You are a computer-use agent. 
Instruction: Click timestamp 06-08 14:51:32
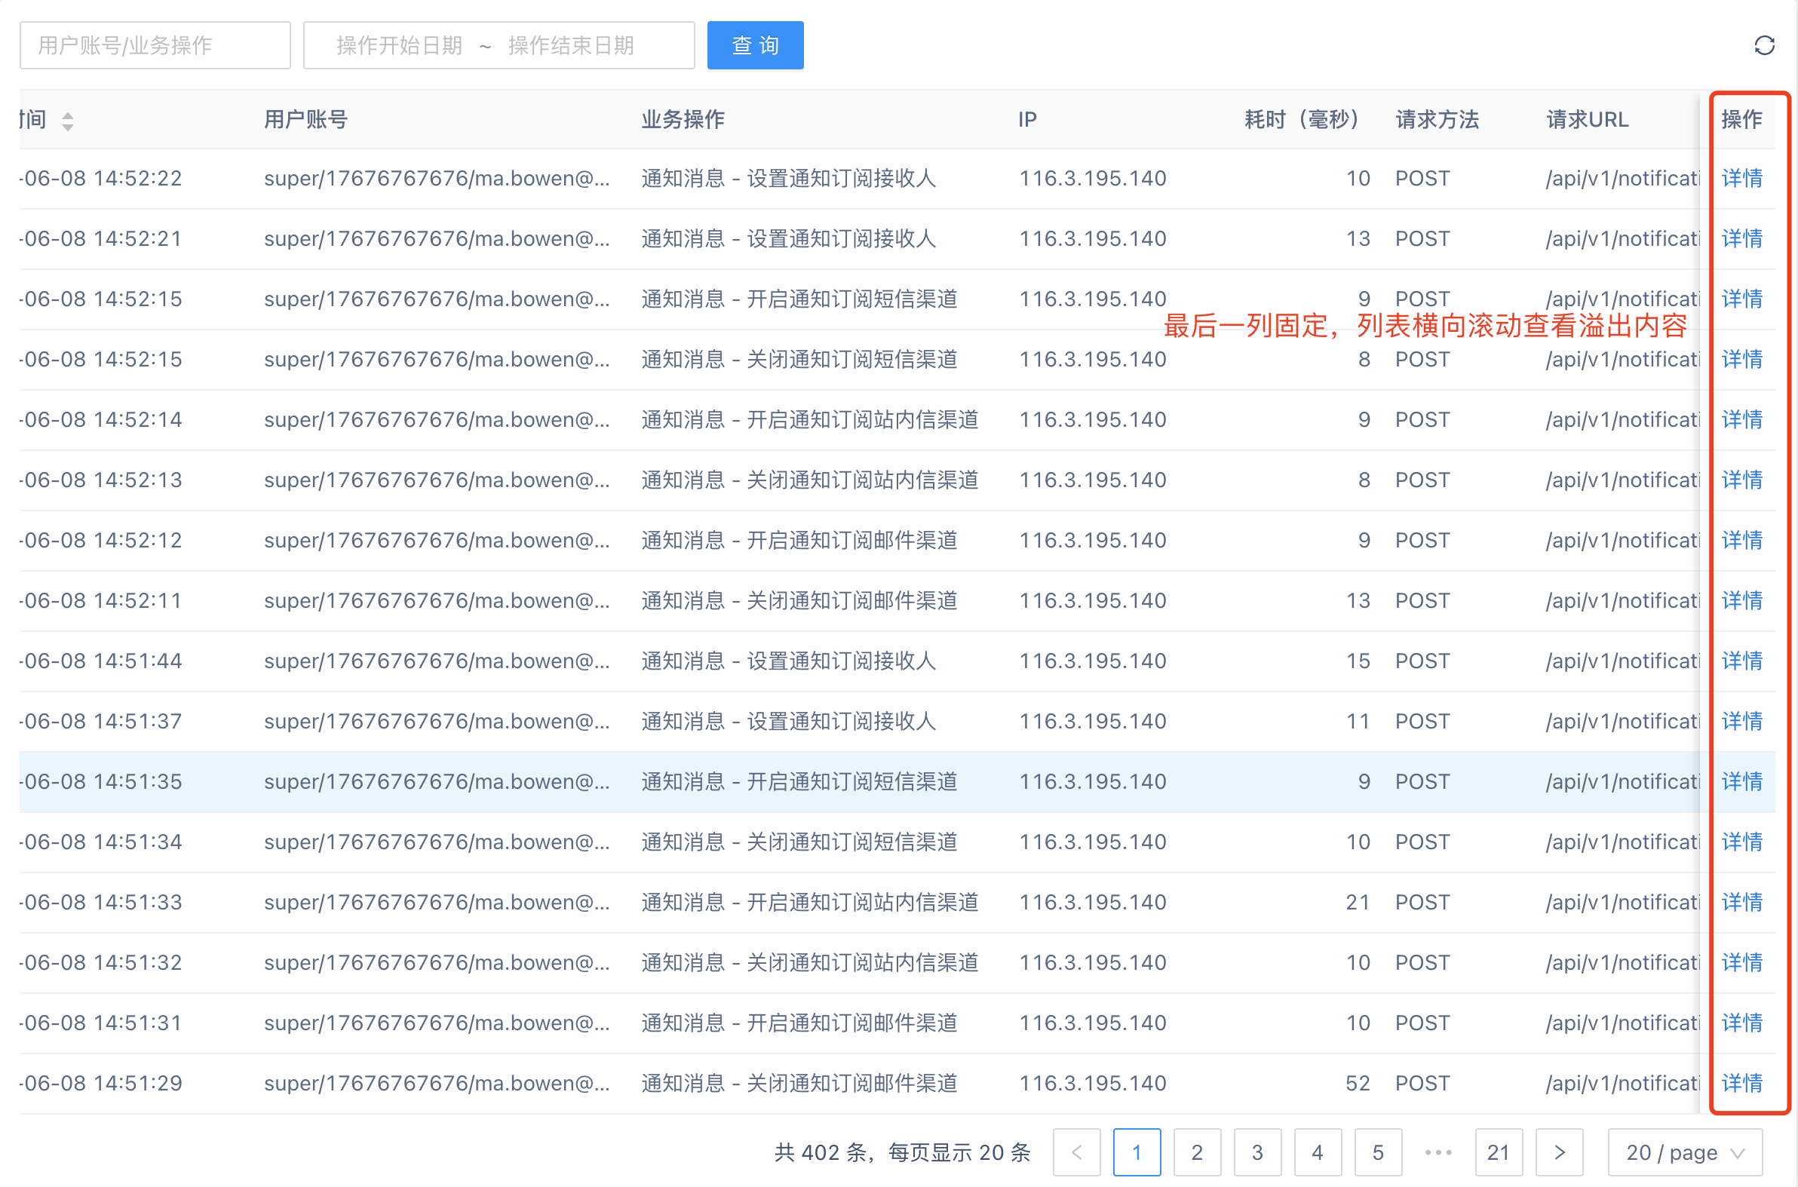101,962
